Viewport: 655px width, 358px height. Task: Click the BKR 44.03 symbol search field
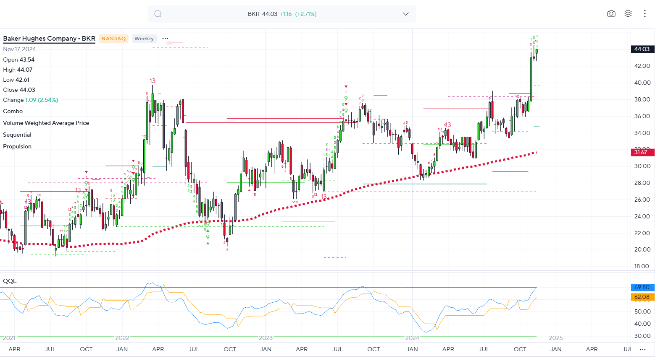281,14
